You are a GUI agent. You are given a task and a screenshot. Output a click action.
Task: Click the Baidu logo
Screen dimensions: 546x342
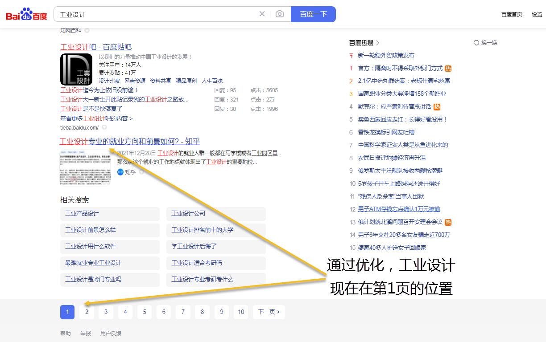tap(25, 13)
